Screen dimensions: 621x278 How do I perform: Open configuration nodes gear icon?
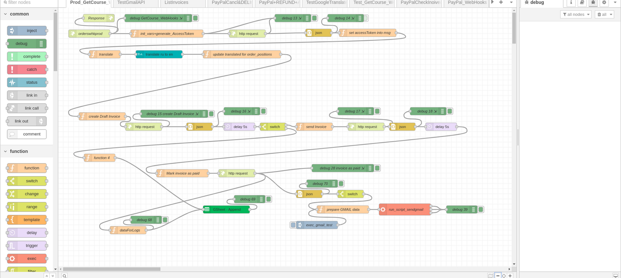click(604, 3)
